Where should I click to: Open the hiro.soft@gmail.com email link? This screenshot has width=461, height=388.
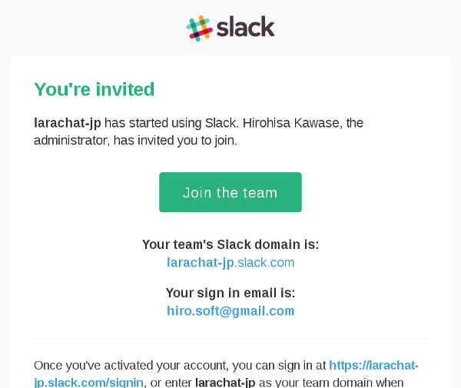point(230,311)
